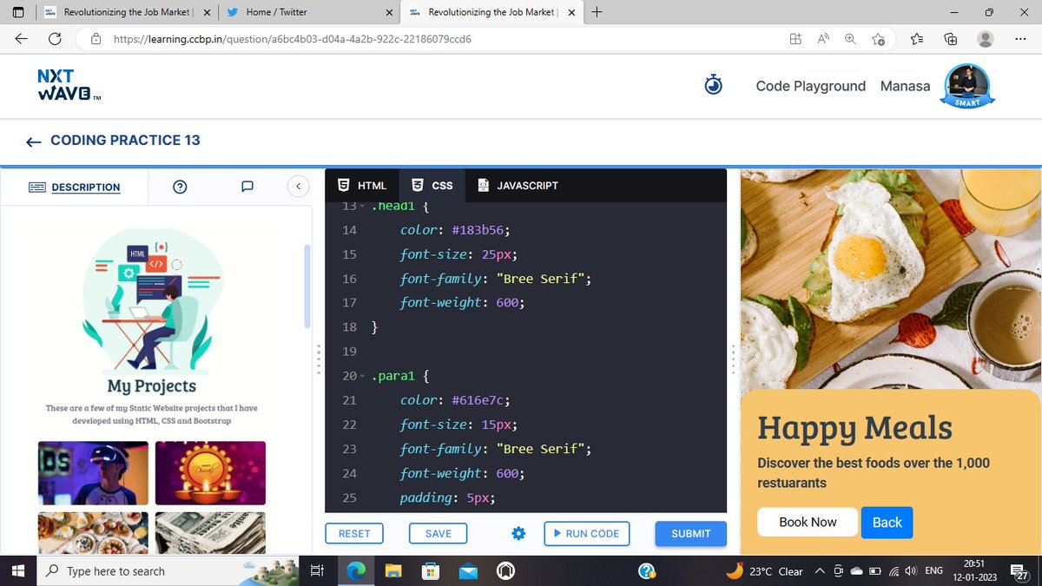Click the stopwatch timer icon

(x=714, y=85)
